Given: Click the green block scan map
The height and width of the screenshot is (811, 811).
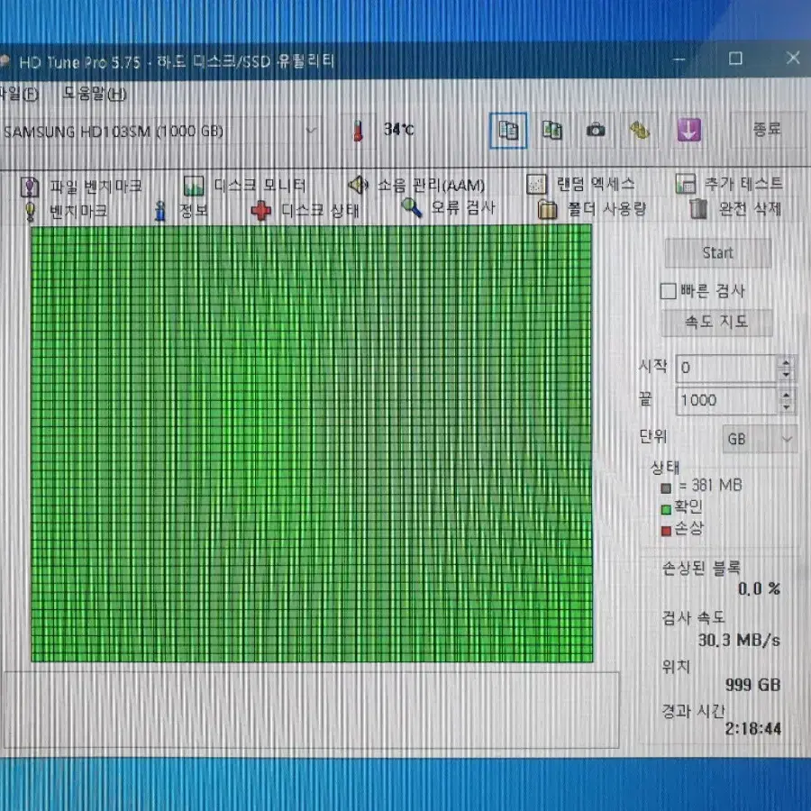Looking at the screenshot, I should [312, 443].
